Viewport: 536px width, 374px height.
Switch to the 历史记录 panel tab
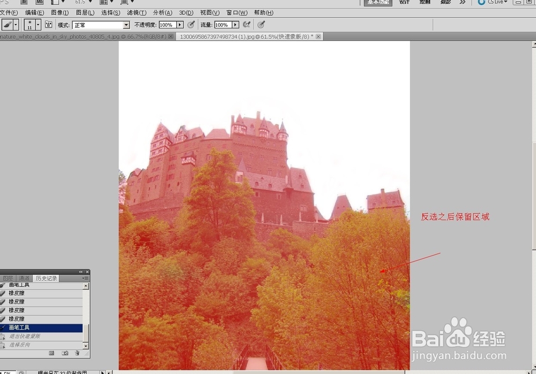(47, 278)
